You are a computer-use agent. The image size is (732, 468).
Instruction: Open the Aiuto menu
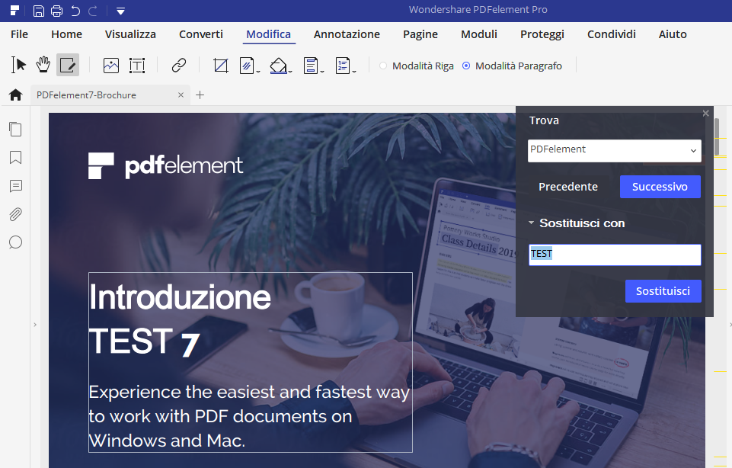[673, 34]
